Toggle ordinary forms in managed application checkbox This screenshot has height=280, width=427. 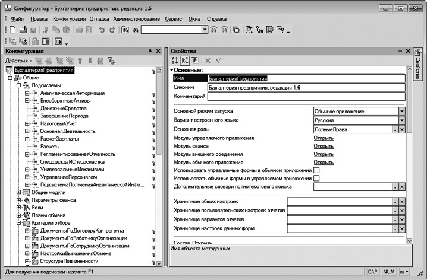click(x=317, y=179)
